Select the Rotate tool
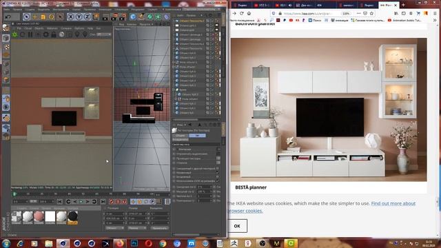The height and width of the screenshot is (248, 441). 52,17
